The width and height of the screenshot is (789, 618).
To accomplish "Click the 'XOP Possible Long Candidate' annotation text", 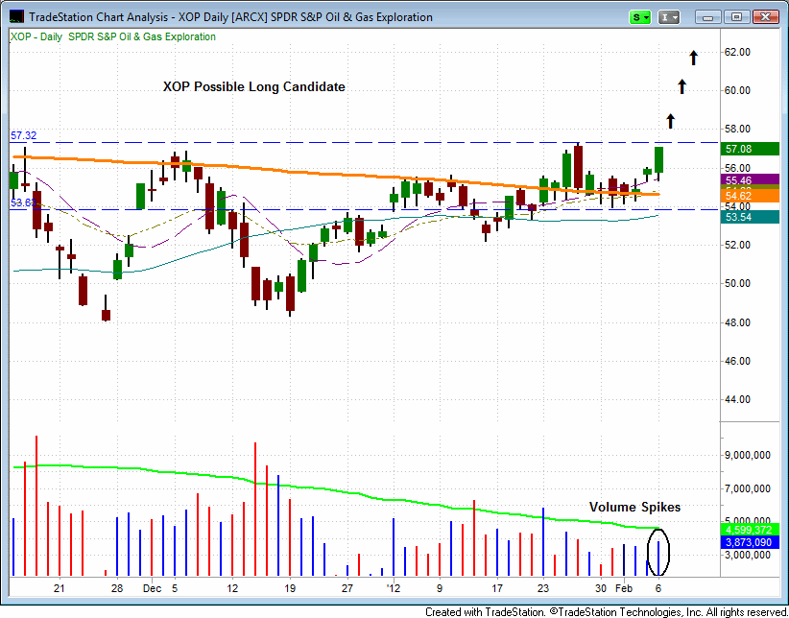I will [x=254, y=86].
